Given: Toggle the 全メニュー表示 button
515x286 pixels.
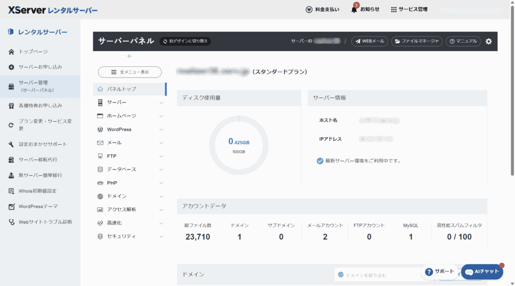Looking at the screenshot, I should click(x=130, y=72).
